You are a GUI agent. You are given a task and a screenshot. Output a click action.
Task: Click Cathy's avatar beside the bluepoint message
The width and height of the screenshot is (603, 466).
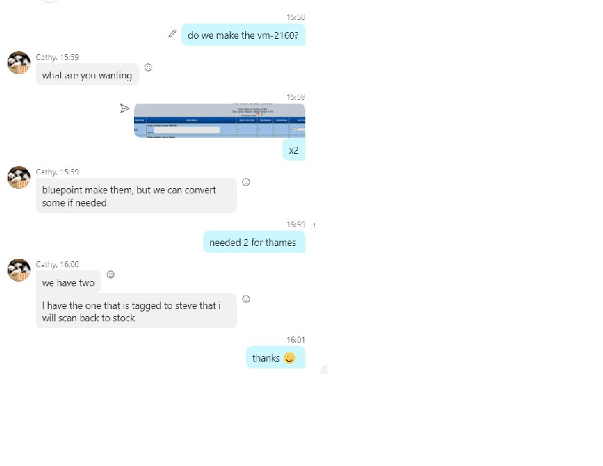click(19, 177)
